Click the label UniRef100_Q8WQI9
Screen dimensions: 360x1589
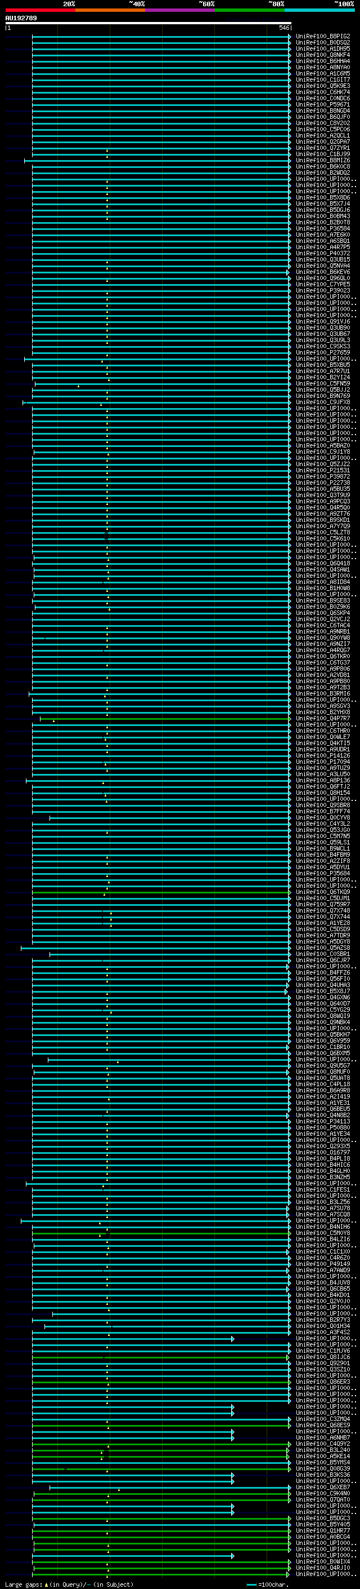[x=323, y=1016]
